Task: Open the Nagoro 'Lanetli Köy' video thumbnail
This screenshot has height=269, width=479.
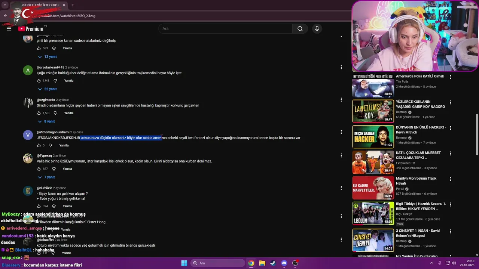Action: click(x=373, y=111)
